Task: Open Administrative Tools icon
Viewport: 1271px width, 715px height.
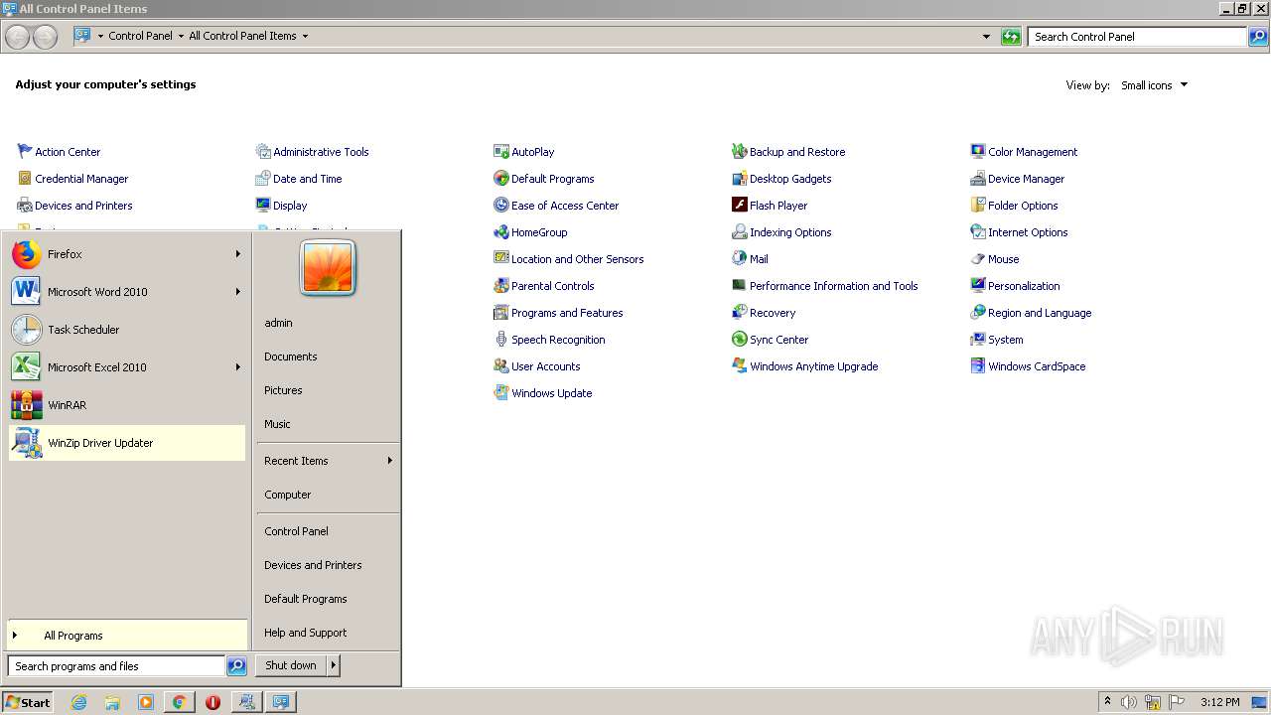Action: [x=263, y=152]
